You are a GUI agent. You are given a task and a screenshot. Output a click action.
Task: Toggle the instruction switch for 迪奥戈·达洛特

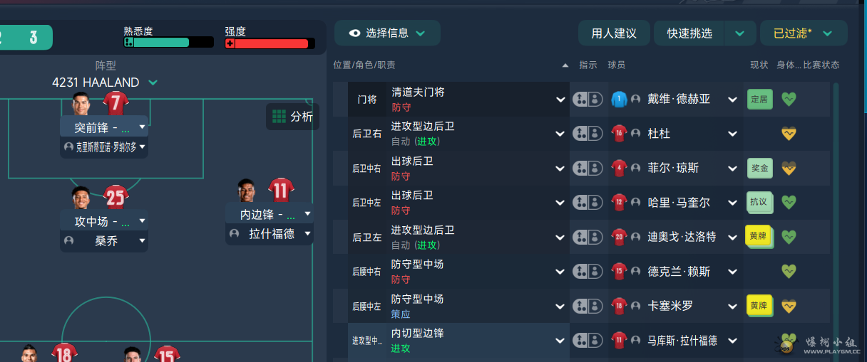coord(588,237)
